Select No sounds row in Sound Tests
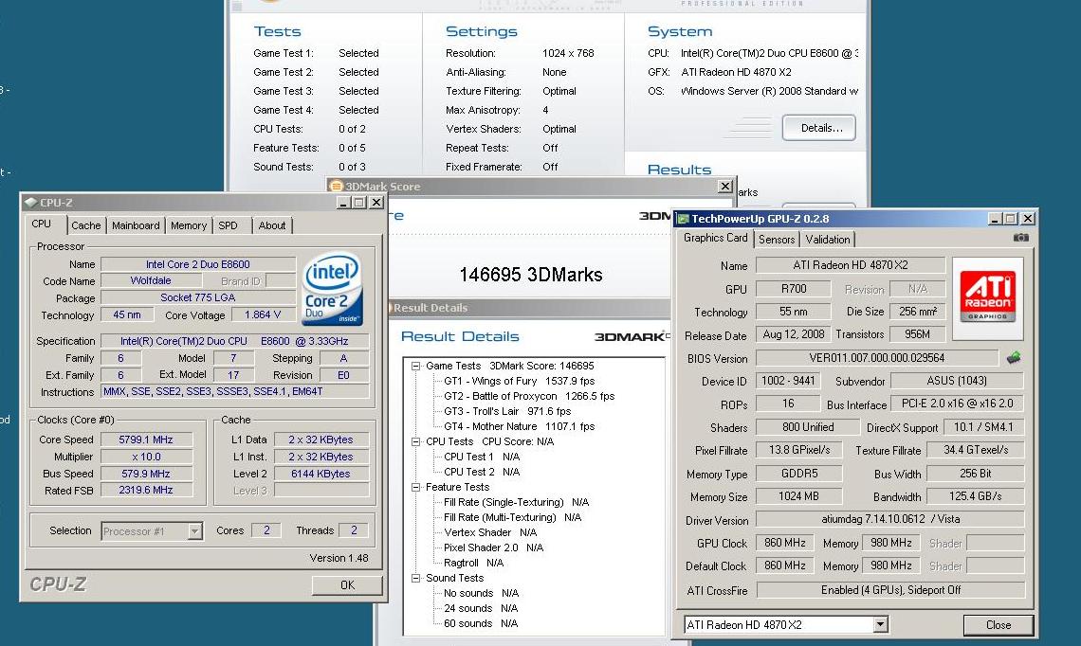Viewport: 1081px width, 646px height. [481, 593]
